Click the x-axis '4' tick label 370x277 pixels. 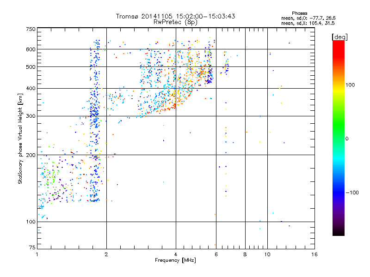click(176, 254)
